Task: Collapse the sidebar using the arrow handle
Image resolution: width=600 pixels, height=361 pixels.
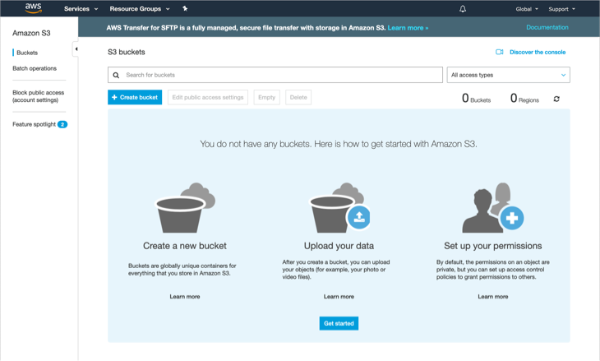Action: (x=76, y=49)
